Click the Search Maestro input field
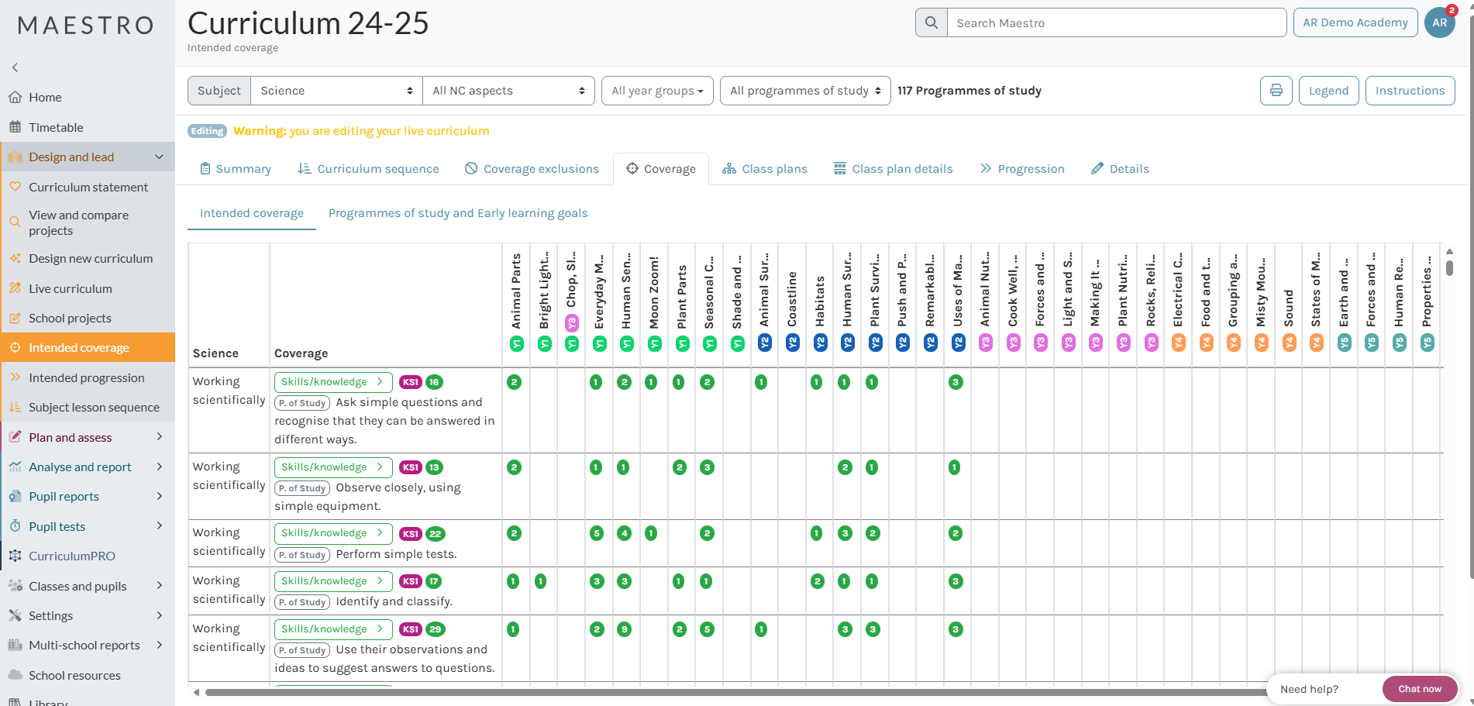1474x706 pixels. [1116, 22]
